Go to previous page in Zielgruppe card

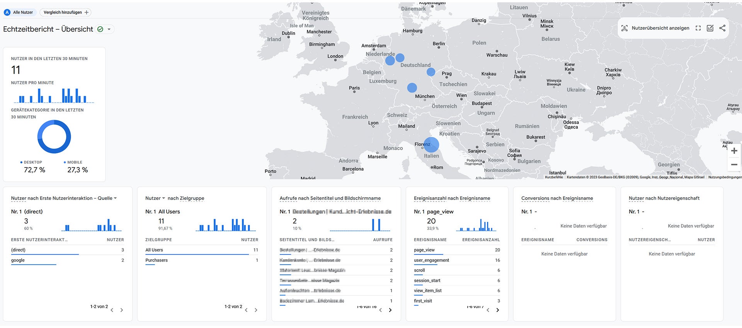[246, 310]
